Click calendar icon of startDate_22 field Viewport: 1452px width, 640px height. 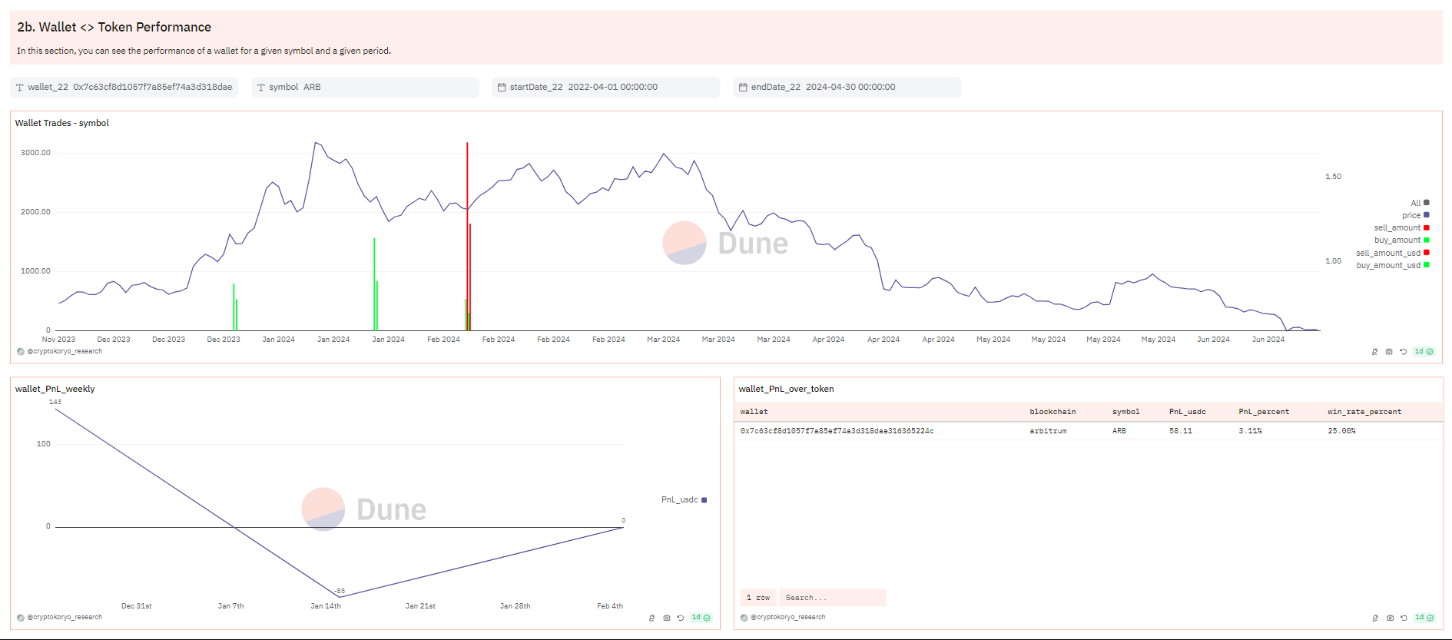click(x=502, y=88)
